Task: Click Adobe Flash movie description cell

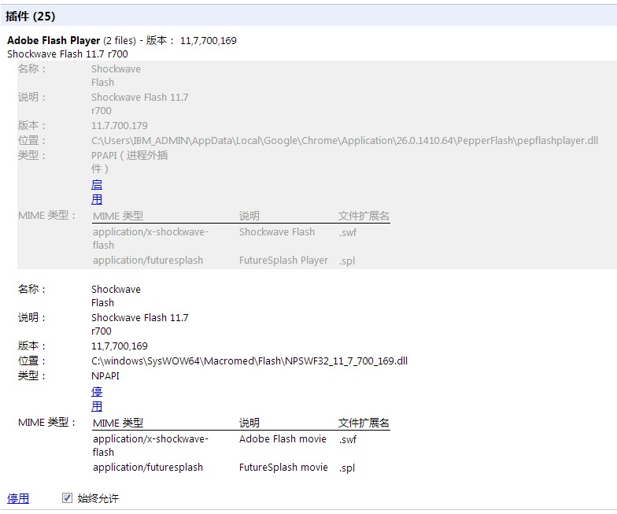Action: tap(283, 439)
